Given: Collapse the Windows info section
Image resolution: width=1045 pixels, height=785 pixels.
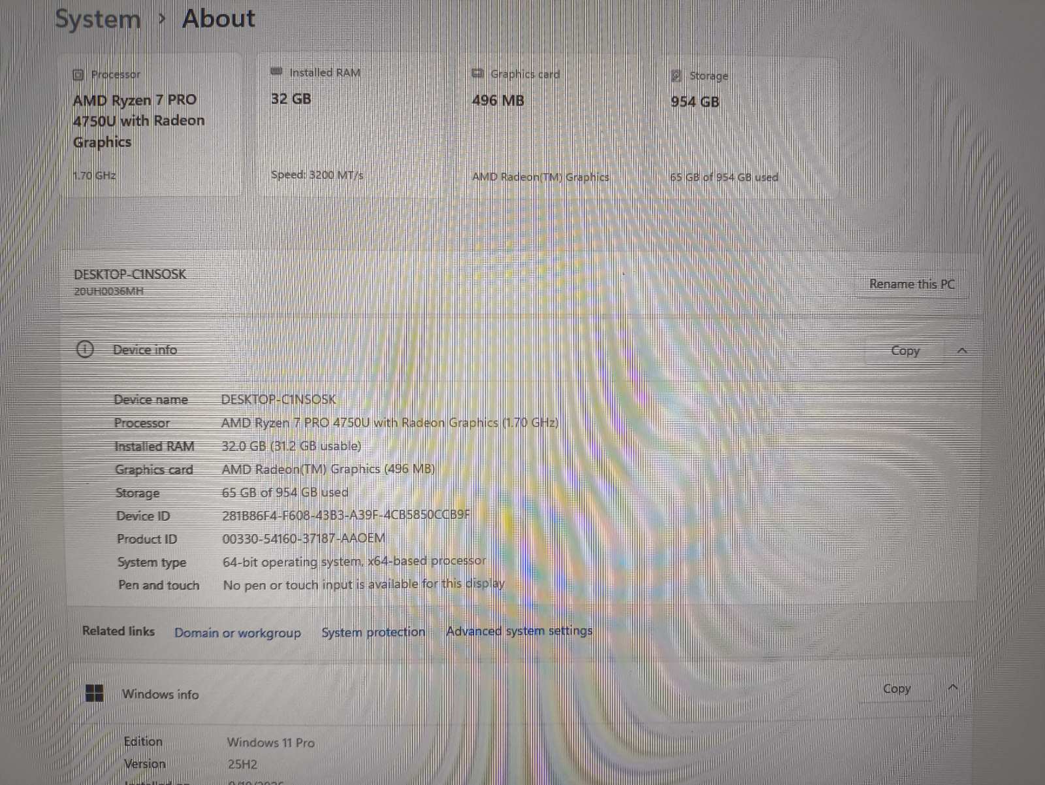Looking at the screenshot, I should coord(952,688).
